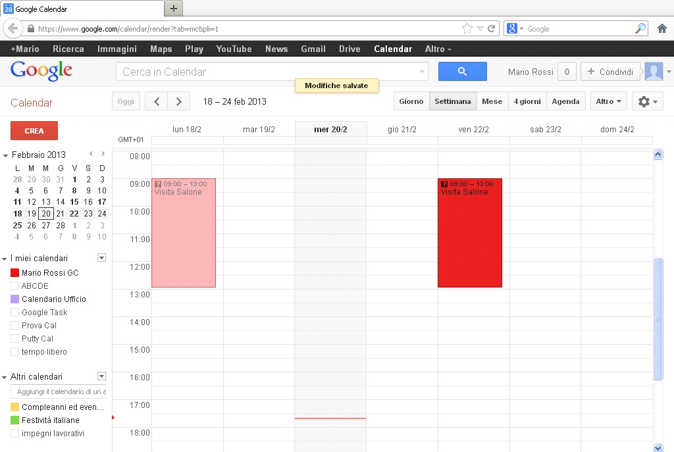Click the Google logo
Image resolution: width=674 pixels, height=452 pixels.
pyautogui.click(x=41, y=71)
